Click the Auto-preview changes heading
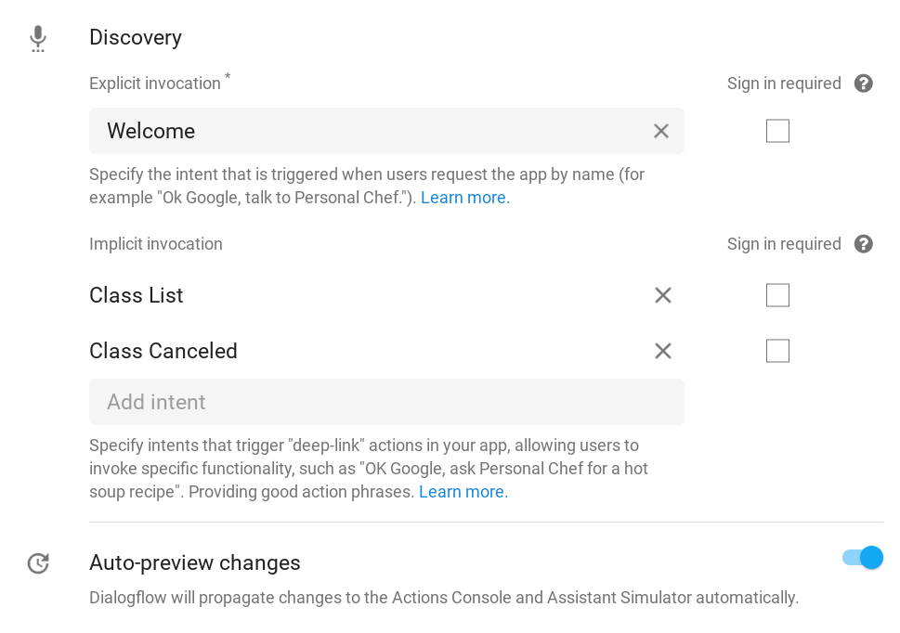 click(195, 562)
